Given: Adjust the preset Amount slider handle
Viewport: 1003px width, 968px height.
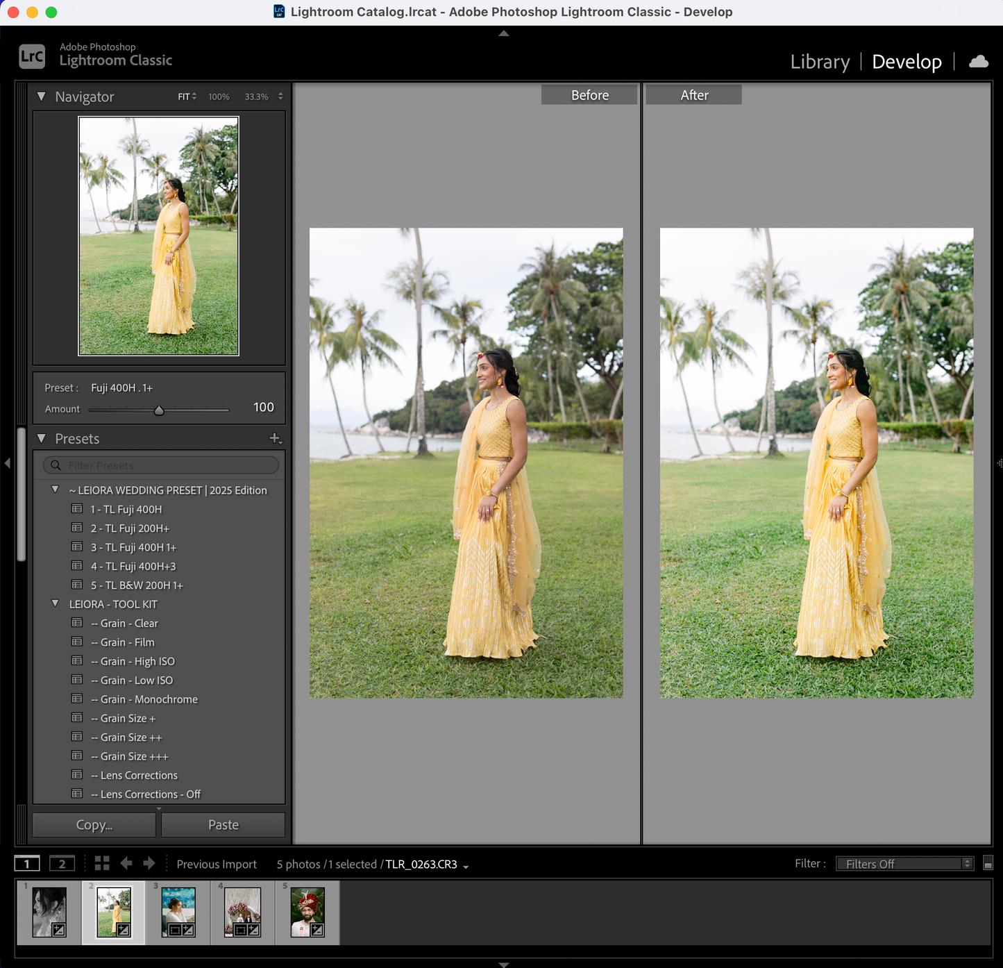Looking at the screenshot, I should click(159, 410).
